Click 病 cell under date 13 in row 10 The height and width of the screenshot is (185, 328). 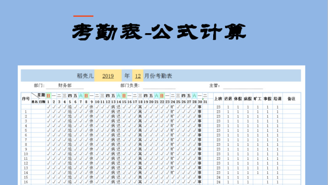point(113,154)
